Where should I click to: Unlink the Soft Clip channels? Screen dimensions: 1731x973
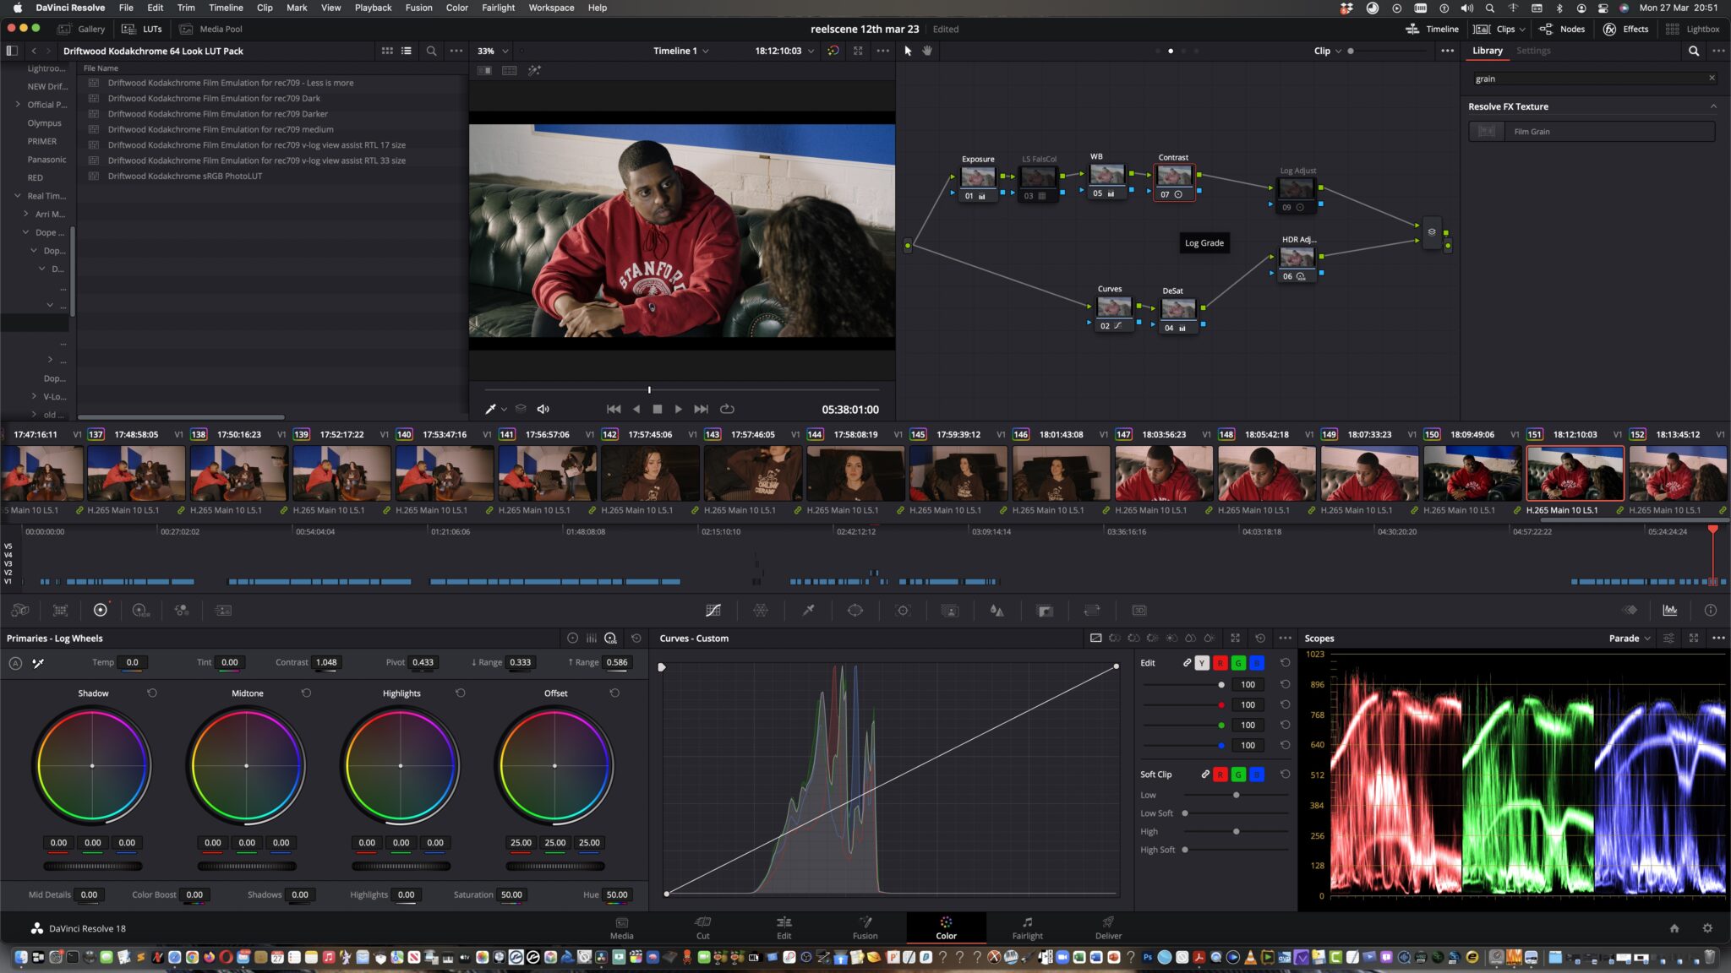tap(1206, 774)
